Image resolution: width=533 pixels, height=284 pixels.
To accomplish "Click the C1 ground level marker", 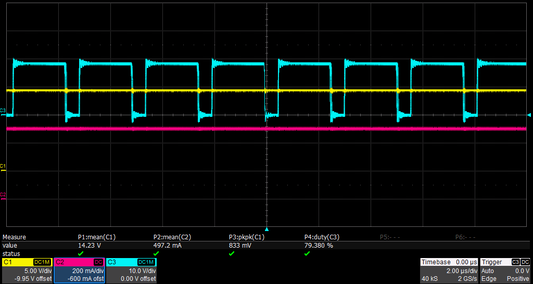I will tap(3, 168).
